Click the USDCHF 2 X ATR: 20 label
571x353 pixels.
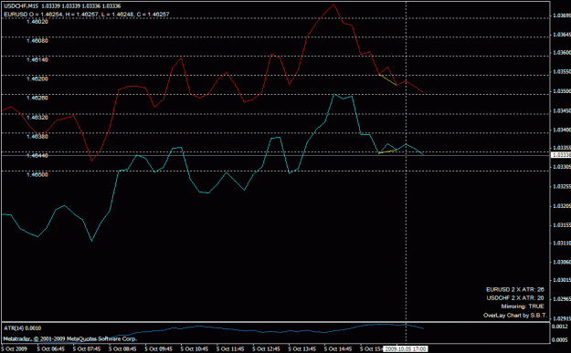(515, 298)
